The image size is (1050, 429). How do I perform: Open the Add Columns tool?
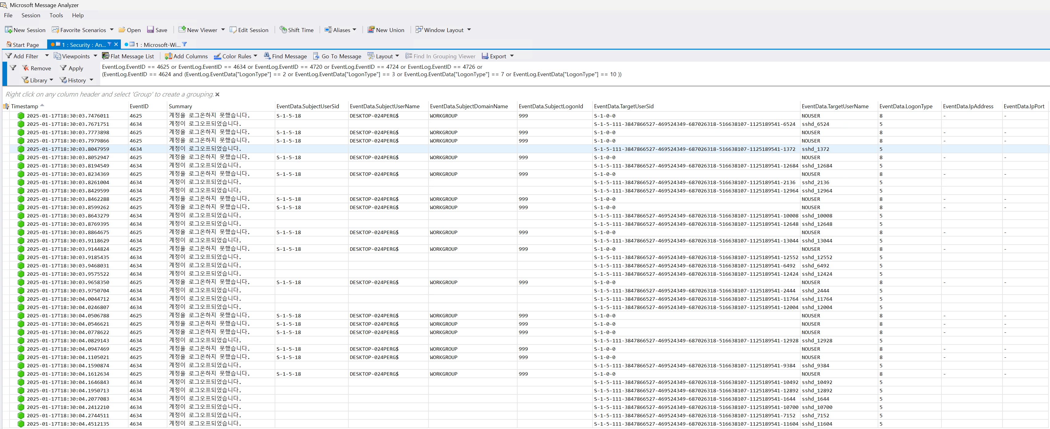tap(168, 56)
